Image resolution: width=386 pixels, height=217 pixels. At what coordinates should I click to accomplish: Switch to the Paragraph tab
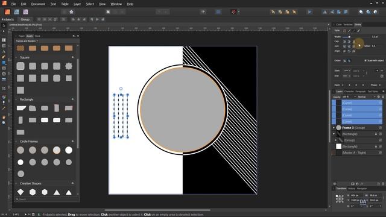[361, 92]
